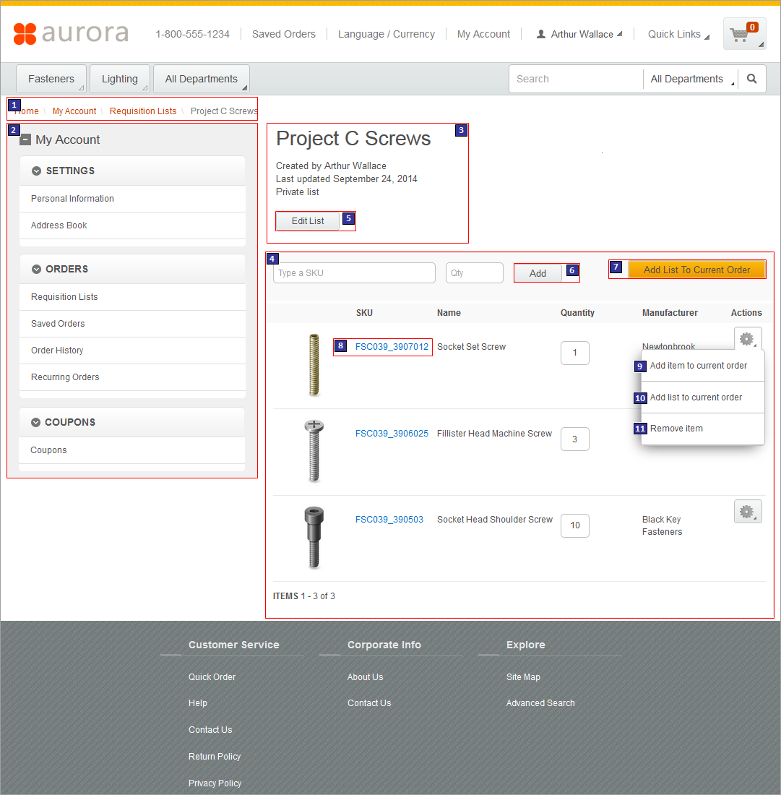Image resolution: width=781 pixels, height=795 pixels.
Task: Click Saved Orders in header
Action: [284, 34]
